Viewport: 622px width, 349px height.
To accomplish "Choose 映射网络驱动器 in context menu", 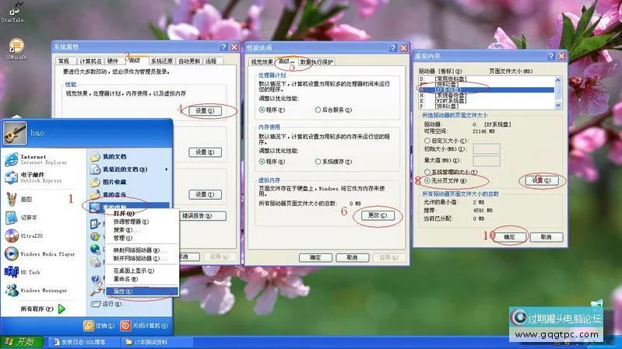I will 141,250.
